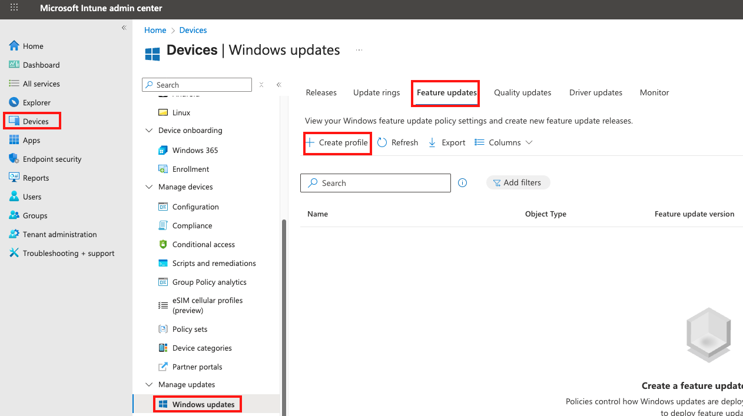The image size is (743, 416).
Task: Click the Export download icon
Action: pyautogui.click(x=432, y=142)
